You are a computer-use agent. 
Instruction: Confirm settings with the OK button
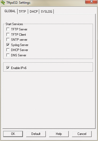pyautogui.click(x=13, y=134)
